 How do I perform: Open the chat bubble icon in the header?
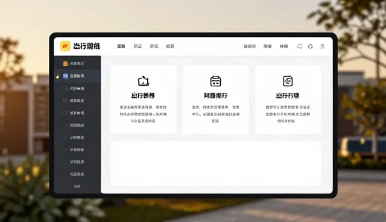tap(300, 46)
